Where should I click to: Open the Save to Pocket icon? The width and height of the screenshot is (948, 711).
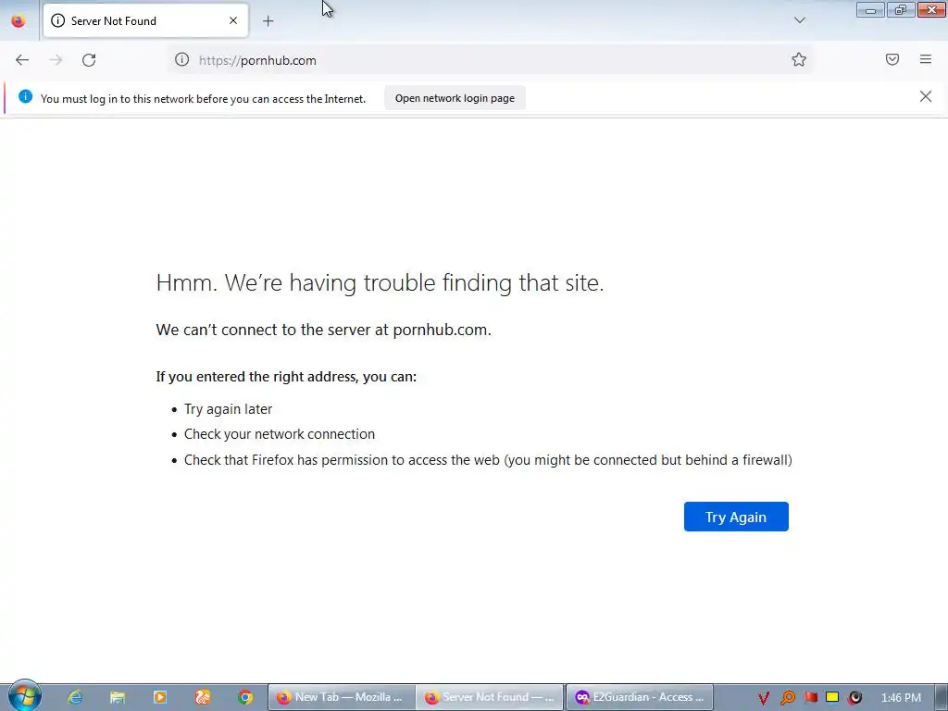tap(892, 59)
